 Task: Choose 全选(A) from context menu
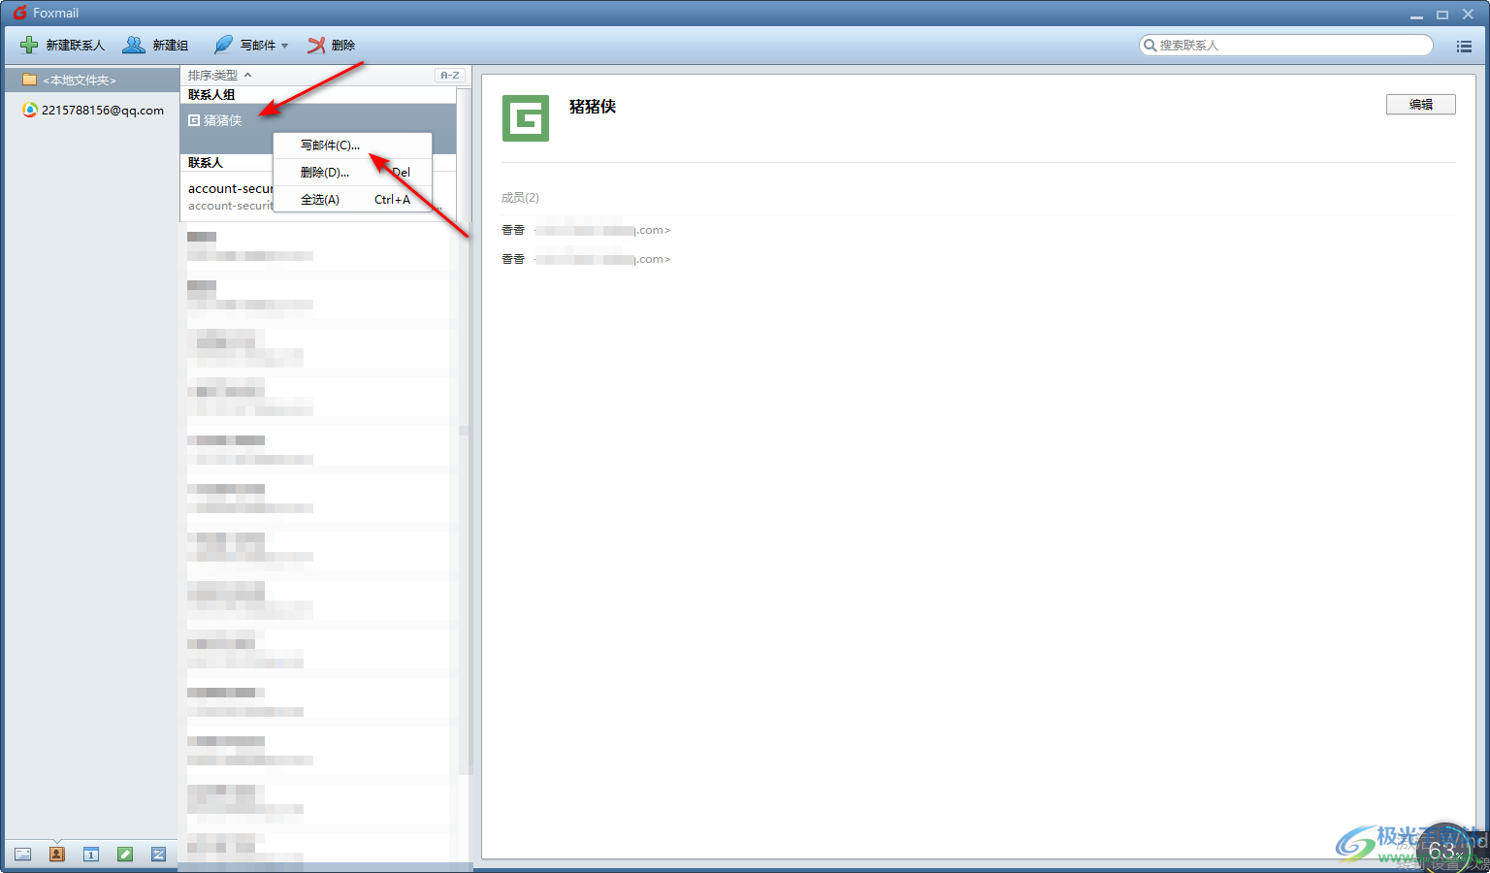[x=352, y=199]
